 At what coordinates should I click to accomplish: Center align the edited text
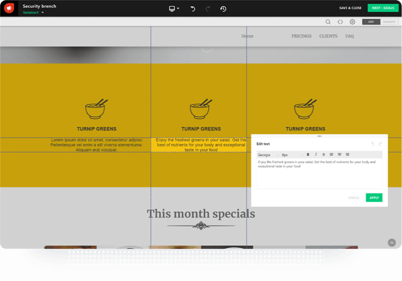click(339, 155)
